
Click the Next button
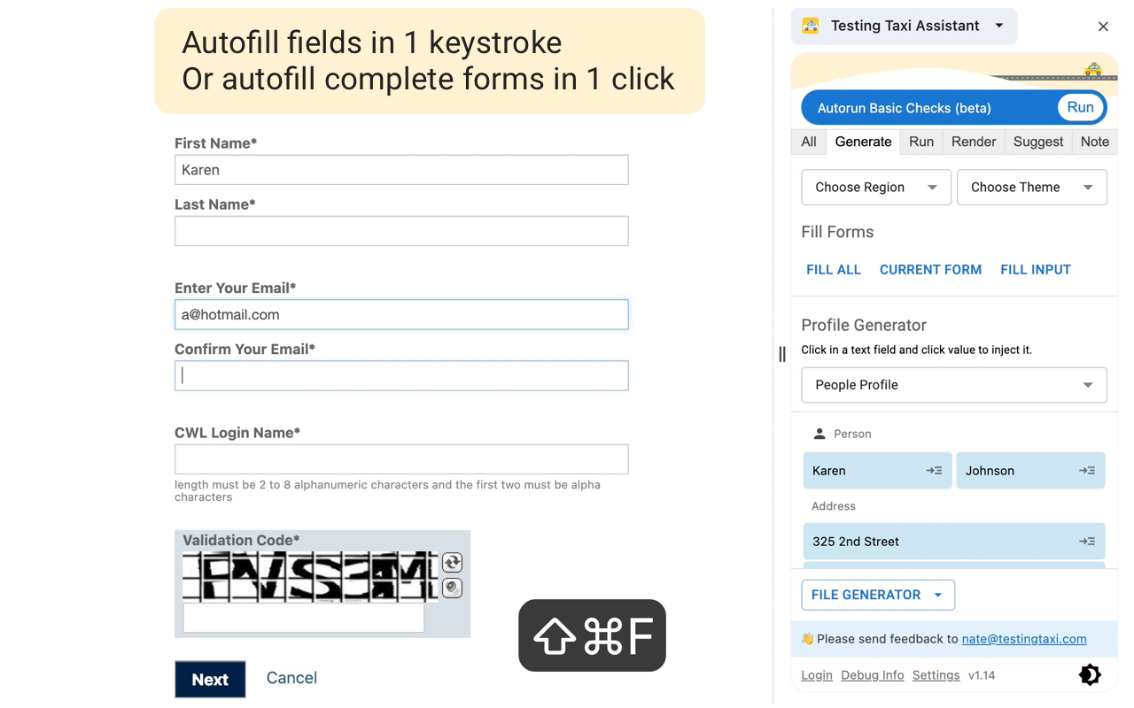click(210, 680)
